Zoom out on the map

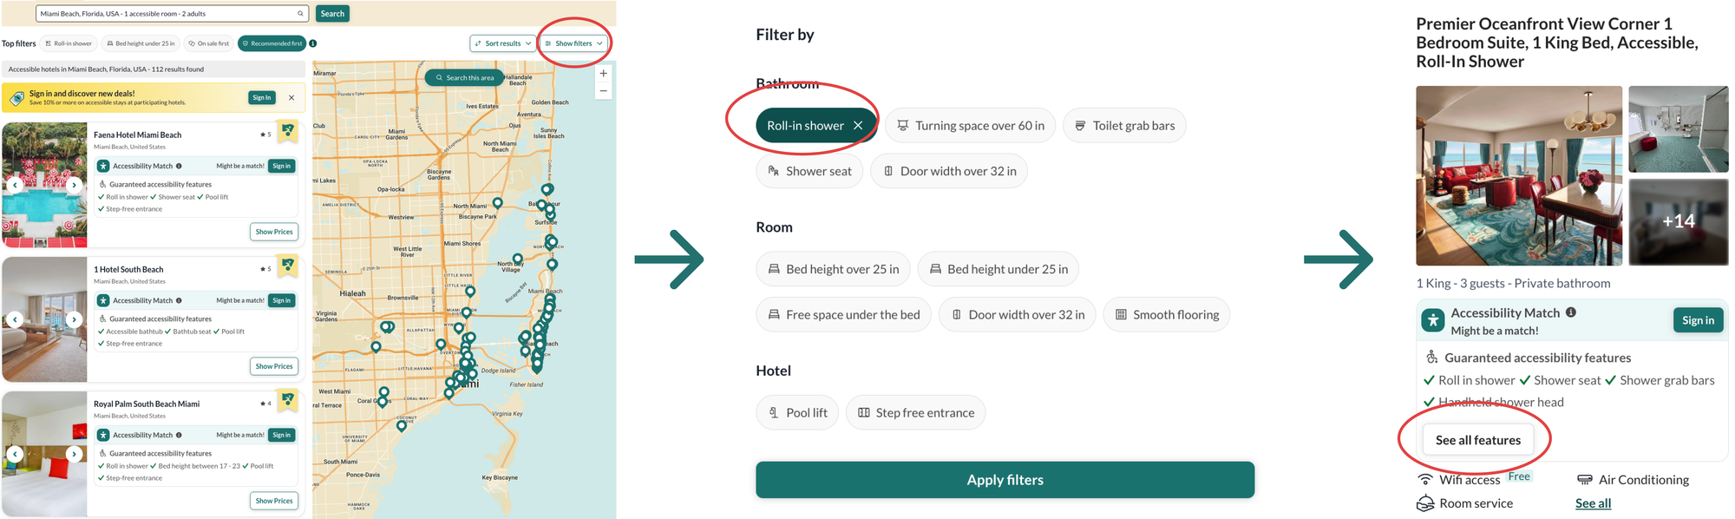603,91
